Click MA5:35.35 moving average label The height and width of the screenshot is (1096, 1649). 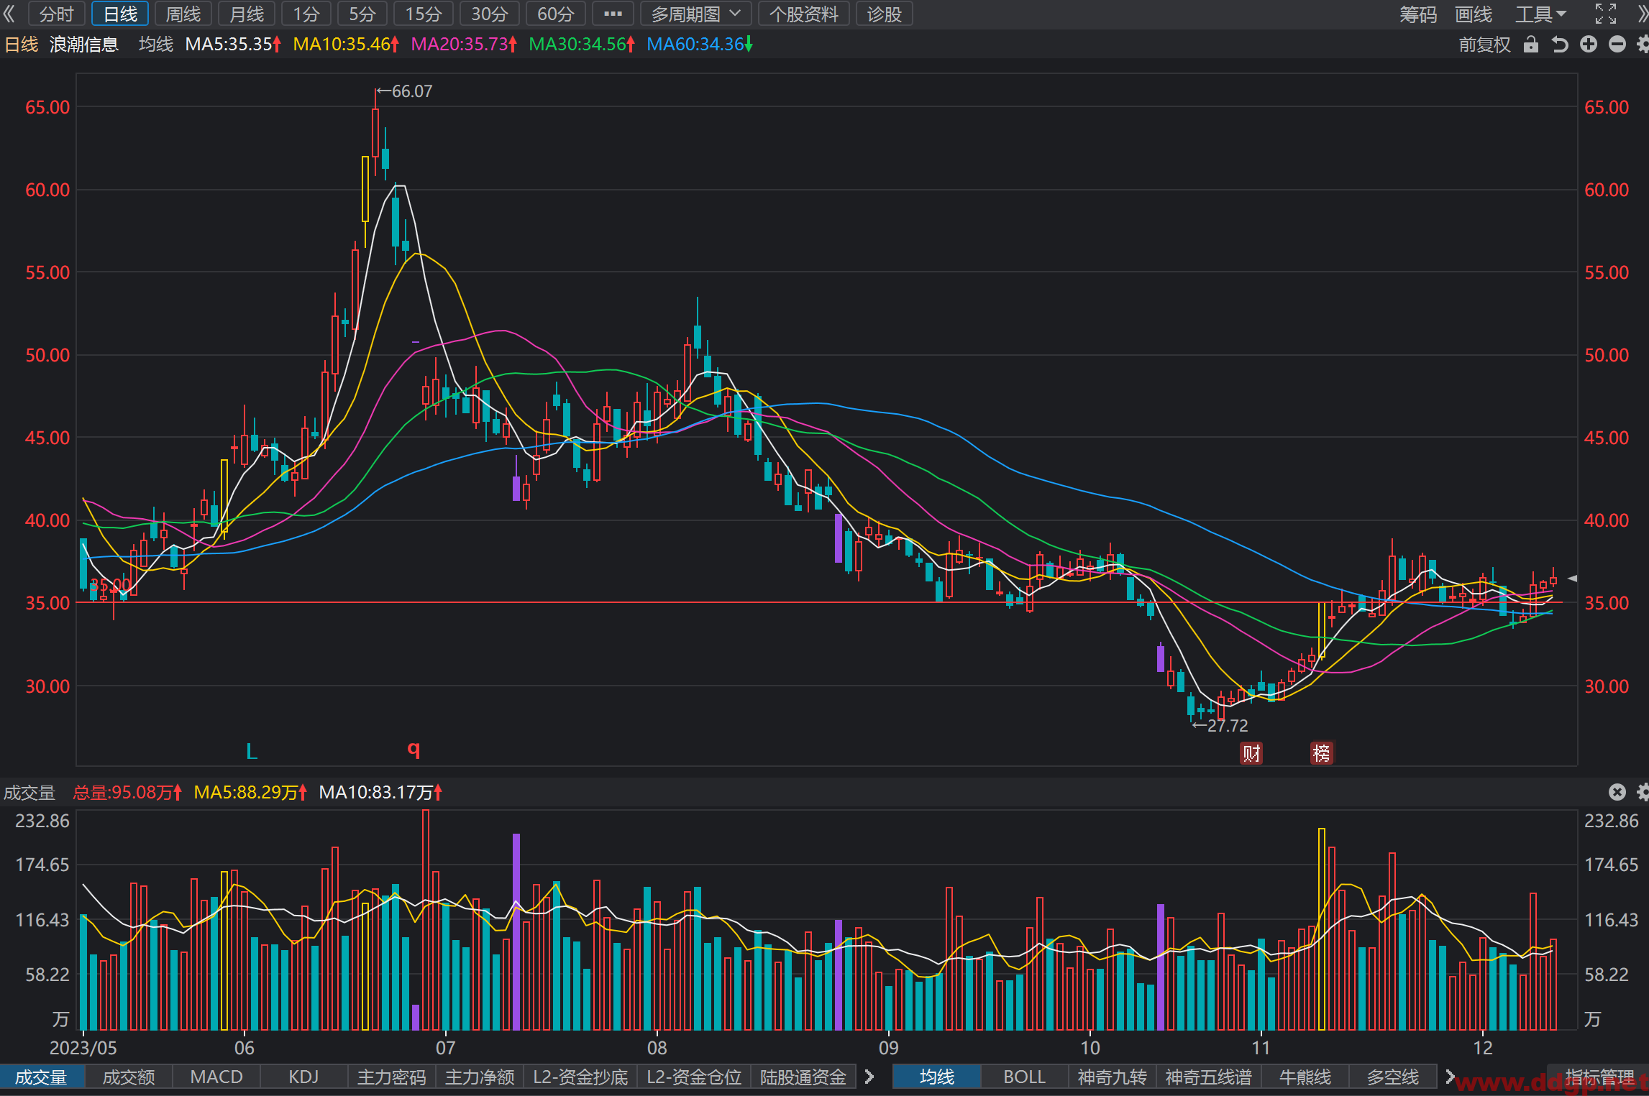(x=232, y=45)
